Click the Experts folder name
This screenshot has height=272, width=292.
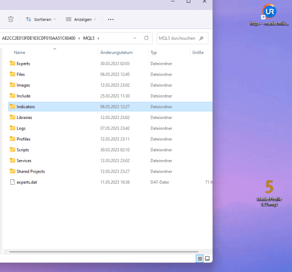(23, 63)
